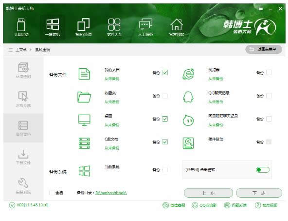Open 微信客服 in the footer
Image resolution: width=288 pixels, height=221 pixels.
pyautogui.click(x=174, y=205)
